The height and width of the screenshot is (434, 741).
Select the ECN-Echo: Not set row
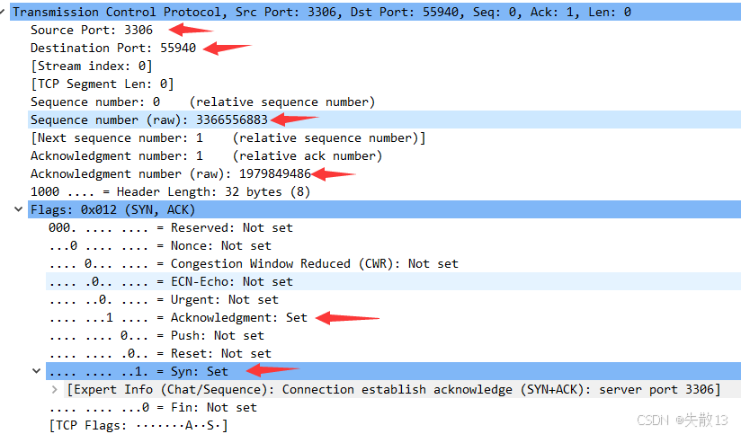click(x=393, y=281)
